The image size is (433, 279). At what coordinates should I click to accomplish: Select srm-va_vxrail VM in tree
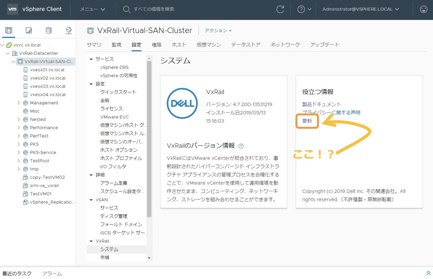pos(44,186)
